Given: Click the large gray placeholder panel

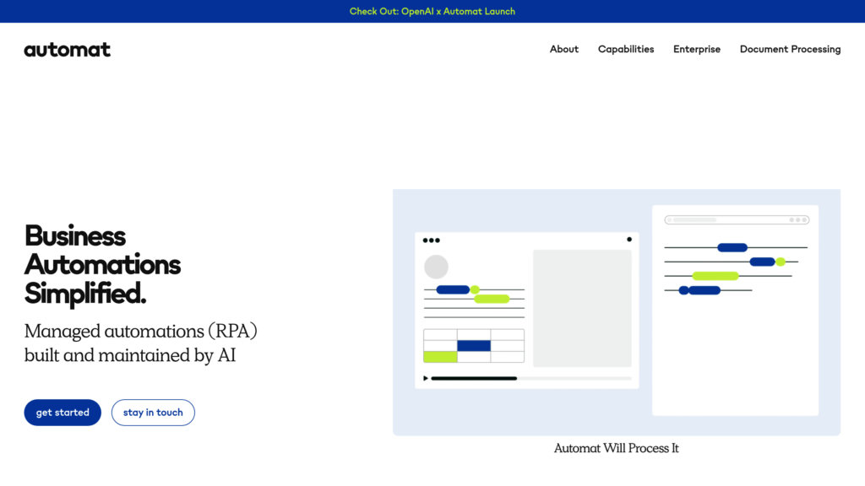Looking at the screenshot, I should (582, 308).
